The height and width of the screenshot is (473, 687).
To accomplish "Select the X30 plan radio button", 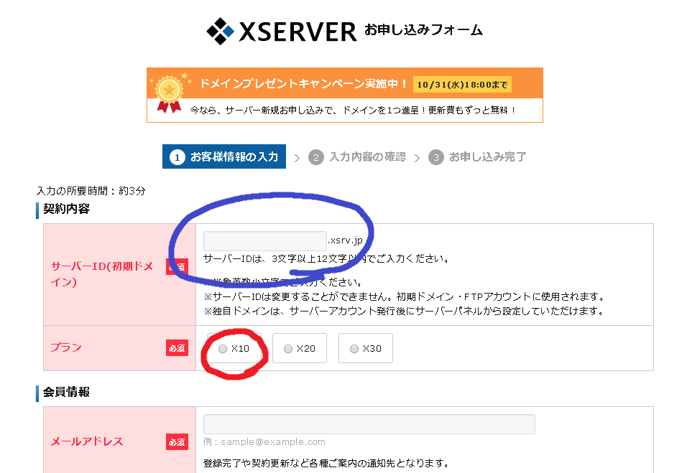I will click(354, 349).
